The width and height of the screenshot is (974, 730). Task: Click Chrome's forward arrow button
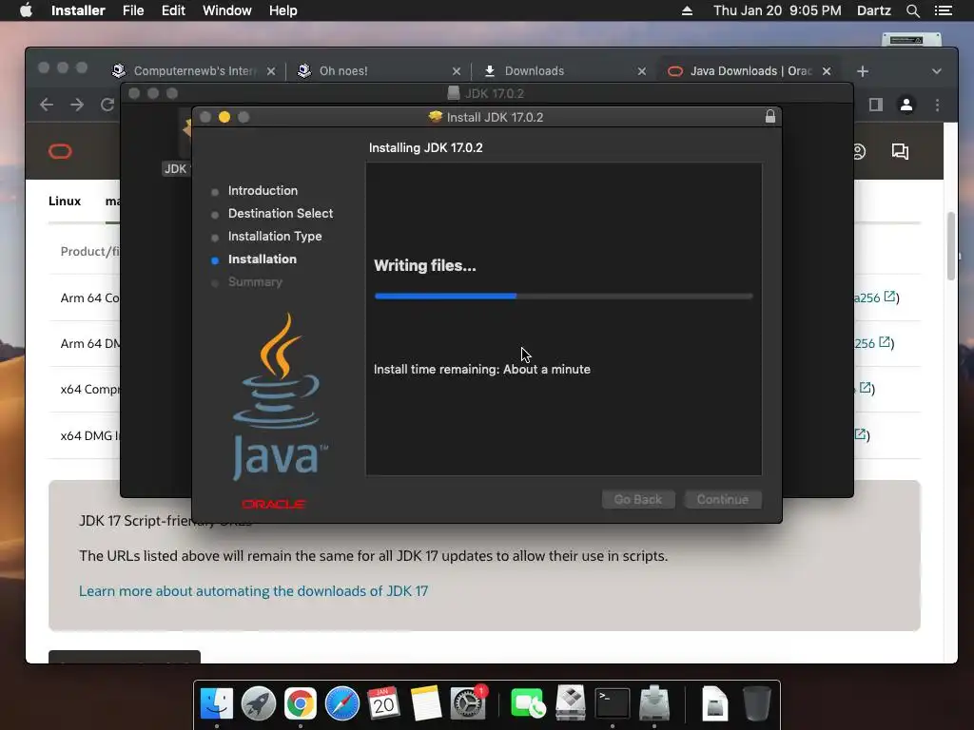pyautogui.click(x=77, y=105)
